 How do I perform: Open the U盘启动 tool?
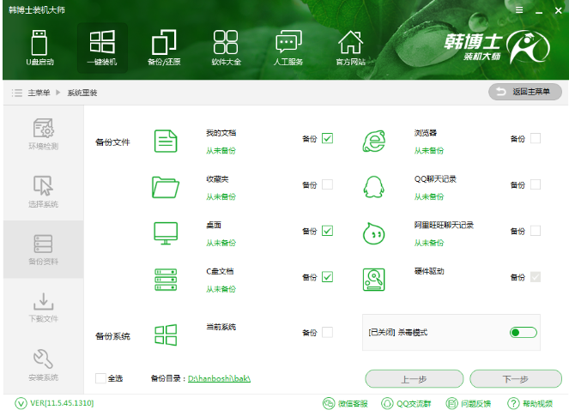[39, 47]
